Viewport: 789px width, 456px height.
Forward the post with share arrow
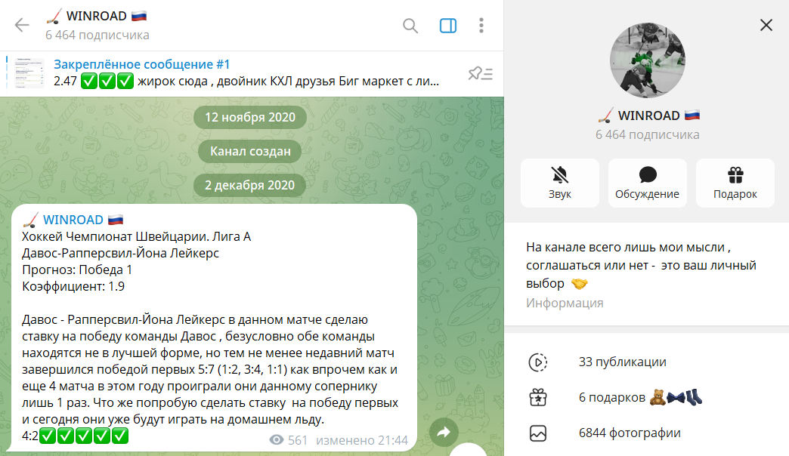coord(444,432)
